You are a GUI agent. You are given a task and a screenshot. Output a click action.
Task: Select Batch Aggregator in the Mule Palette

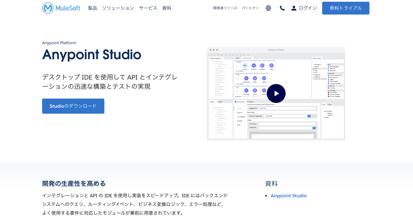tap(329, 67)
